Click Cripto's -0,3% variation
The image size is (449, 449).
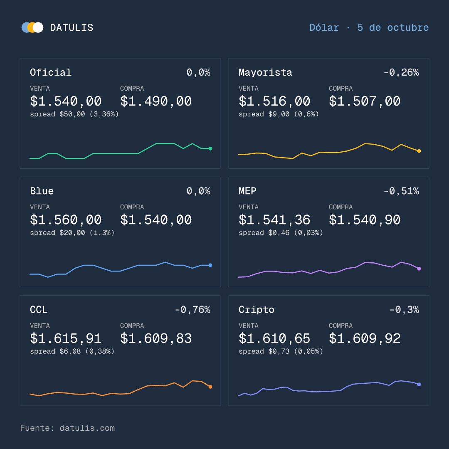pos(404,309)
